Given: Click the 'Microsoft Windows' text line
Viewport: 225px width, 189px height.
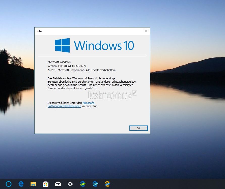Looking at the screenshot, I should pos(59,62).
